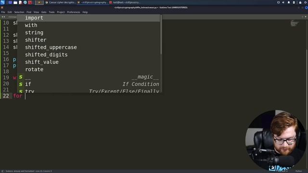This screenshot has height=173, width=308.
Task: Choose 'shifted_digits' autocomplete suggestion
Action: click(x=89, y=55)
